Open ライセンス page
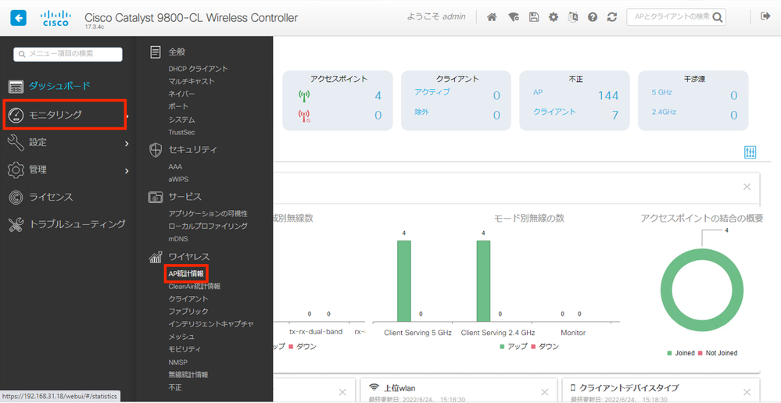This screenshot has width=781, height=403. coord(52,197)
